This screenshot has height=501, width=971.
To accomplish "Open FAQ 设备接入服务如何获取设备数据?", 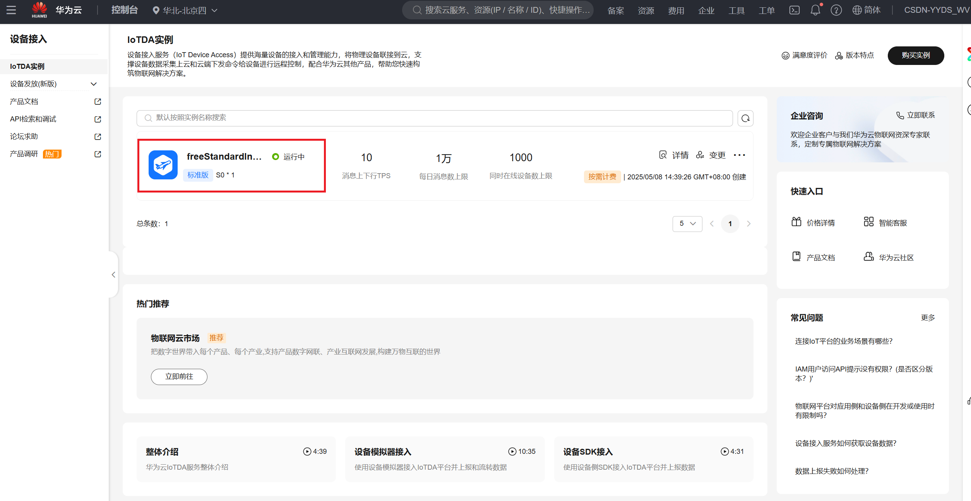I will 846,443.
